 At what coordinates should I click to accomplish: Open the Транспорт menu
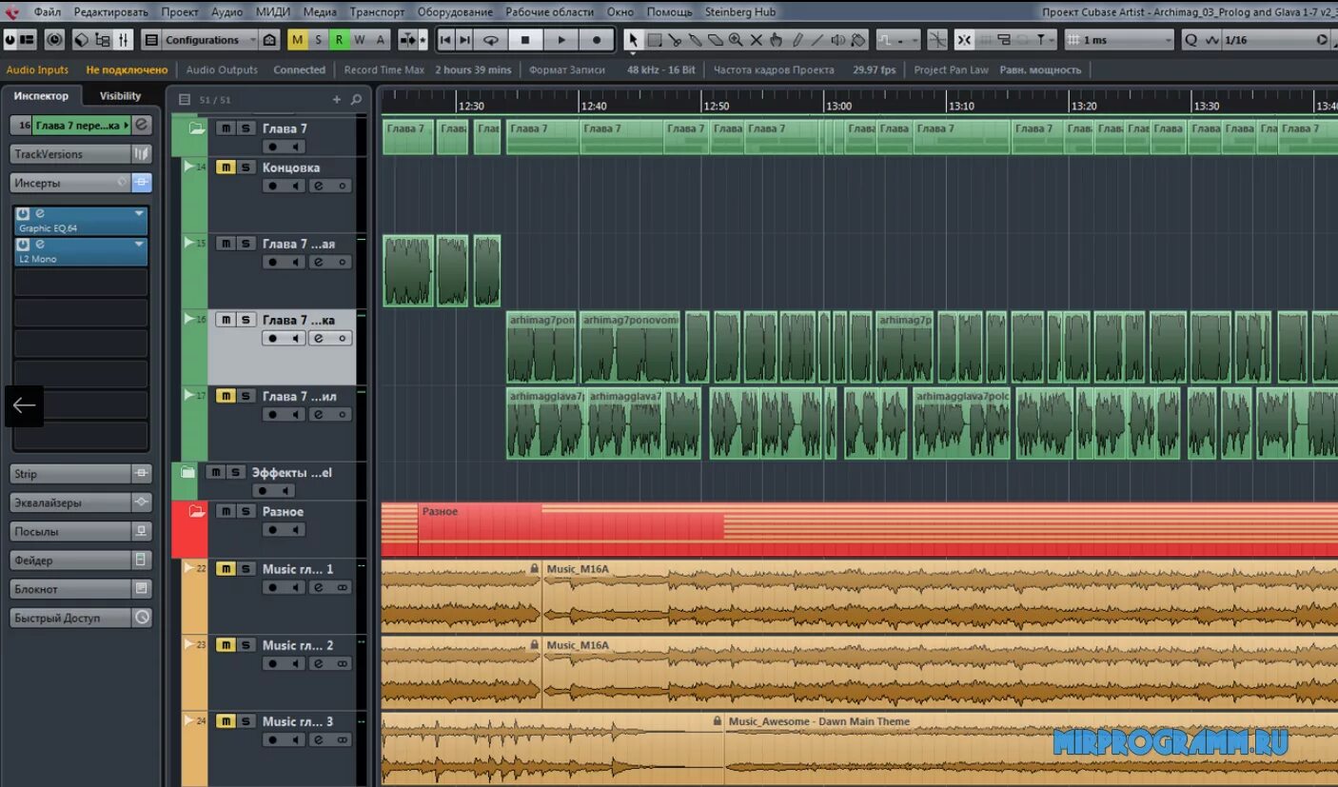point(377,12)
